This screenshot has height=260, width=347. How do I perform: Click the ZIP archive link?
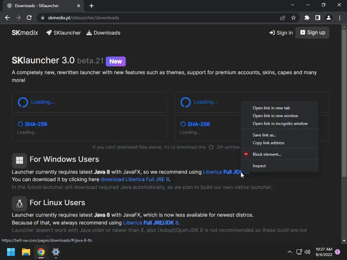(x=228, y=147)
